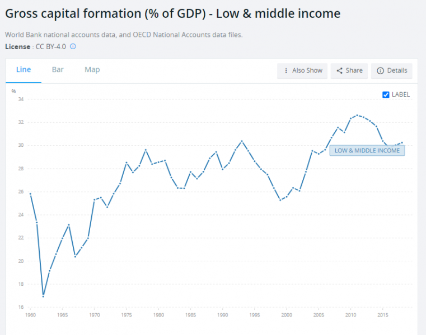The height and width of the screenshot is (335, 426).
Task: Click the Details info icon
Action: pos(381,71)
